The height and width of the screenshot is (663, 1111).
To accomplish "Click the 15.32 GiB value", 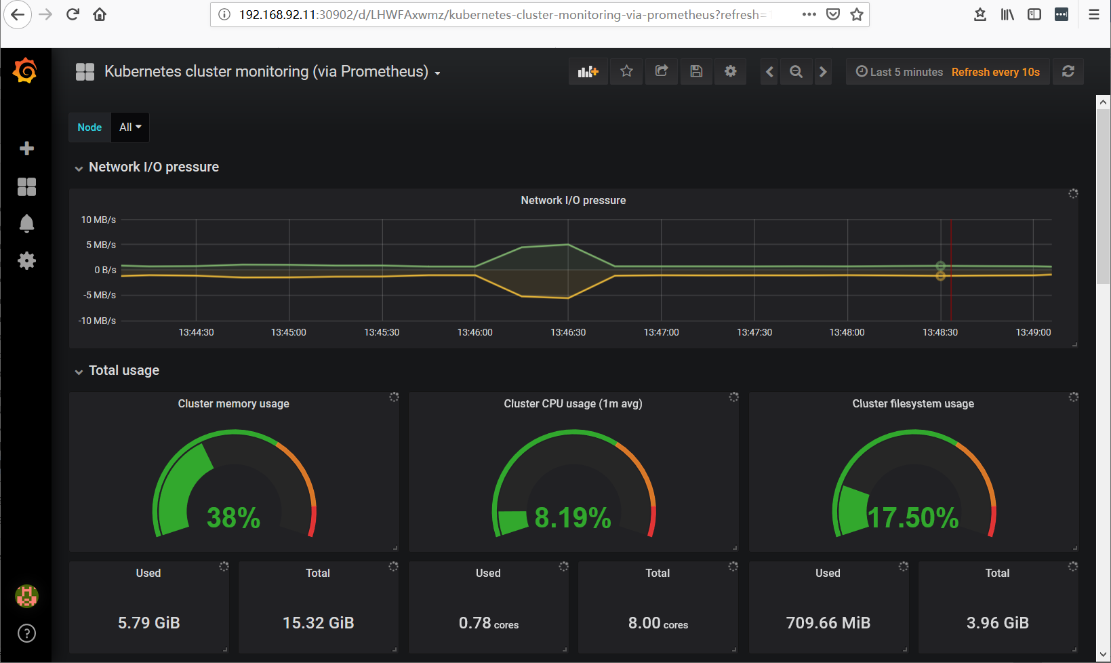I will coord(319,622).
